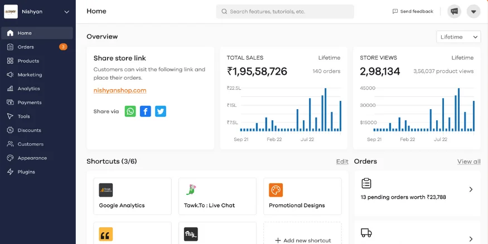
Task: Click the Marketing megaphone icon
Action: pyautogui.click(x=10, y=75)
